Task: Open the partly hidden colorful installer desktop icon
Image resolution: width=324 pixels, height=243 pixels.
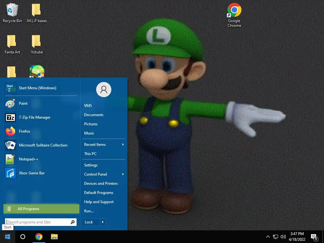Action: pyautogui.click(x=37, y=71)
